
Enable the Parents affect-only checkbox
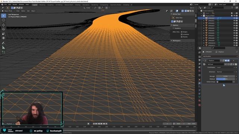tap(181, 37)
